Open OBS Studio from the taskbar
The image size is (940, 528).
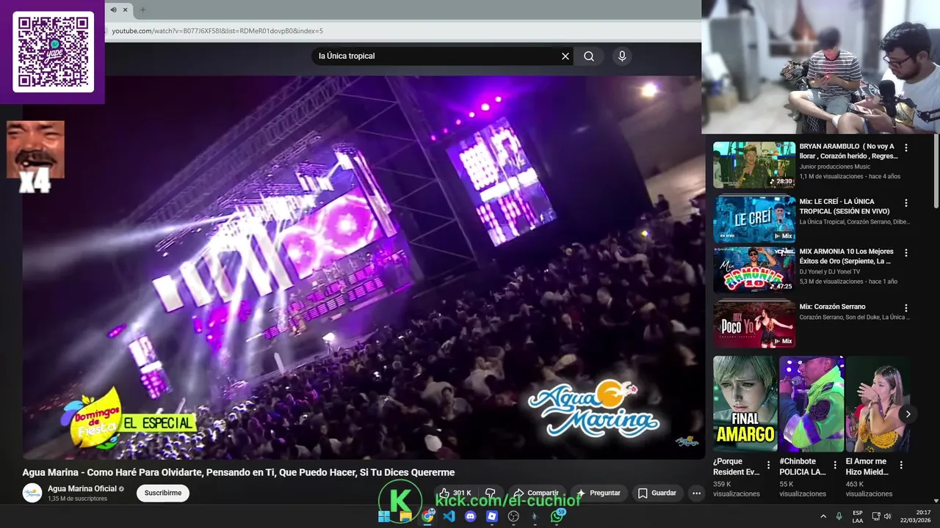tap(513, 516)
